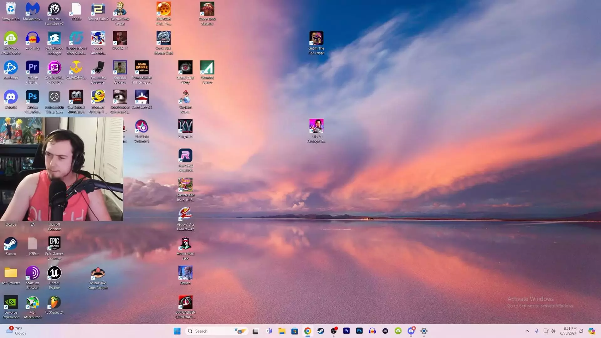Select the Monster Rancher desktop shortcut

pyautogui.click(x=98, y=102)
